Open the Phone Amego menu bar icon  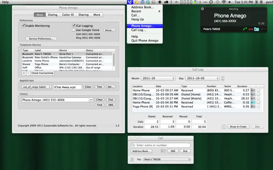click(x=130, y=2)
